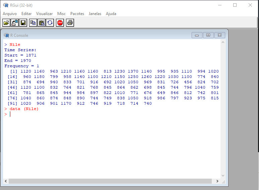Viewport: 259px width, 190px height.
Task: Open the Visualizar menu
Action: [x=45, y=14]
